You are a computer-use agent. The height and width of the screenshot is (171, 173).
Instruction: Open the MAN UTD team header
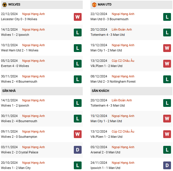click(131, 5)
